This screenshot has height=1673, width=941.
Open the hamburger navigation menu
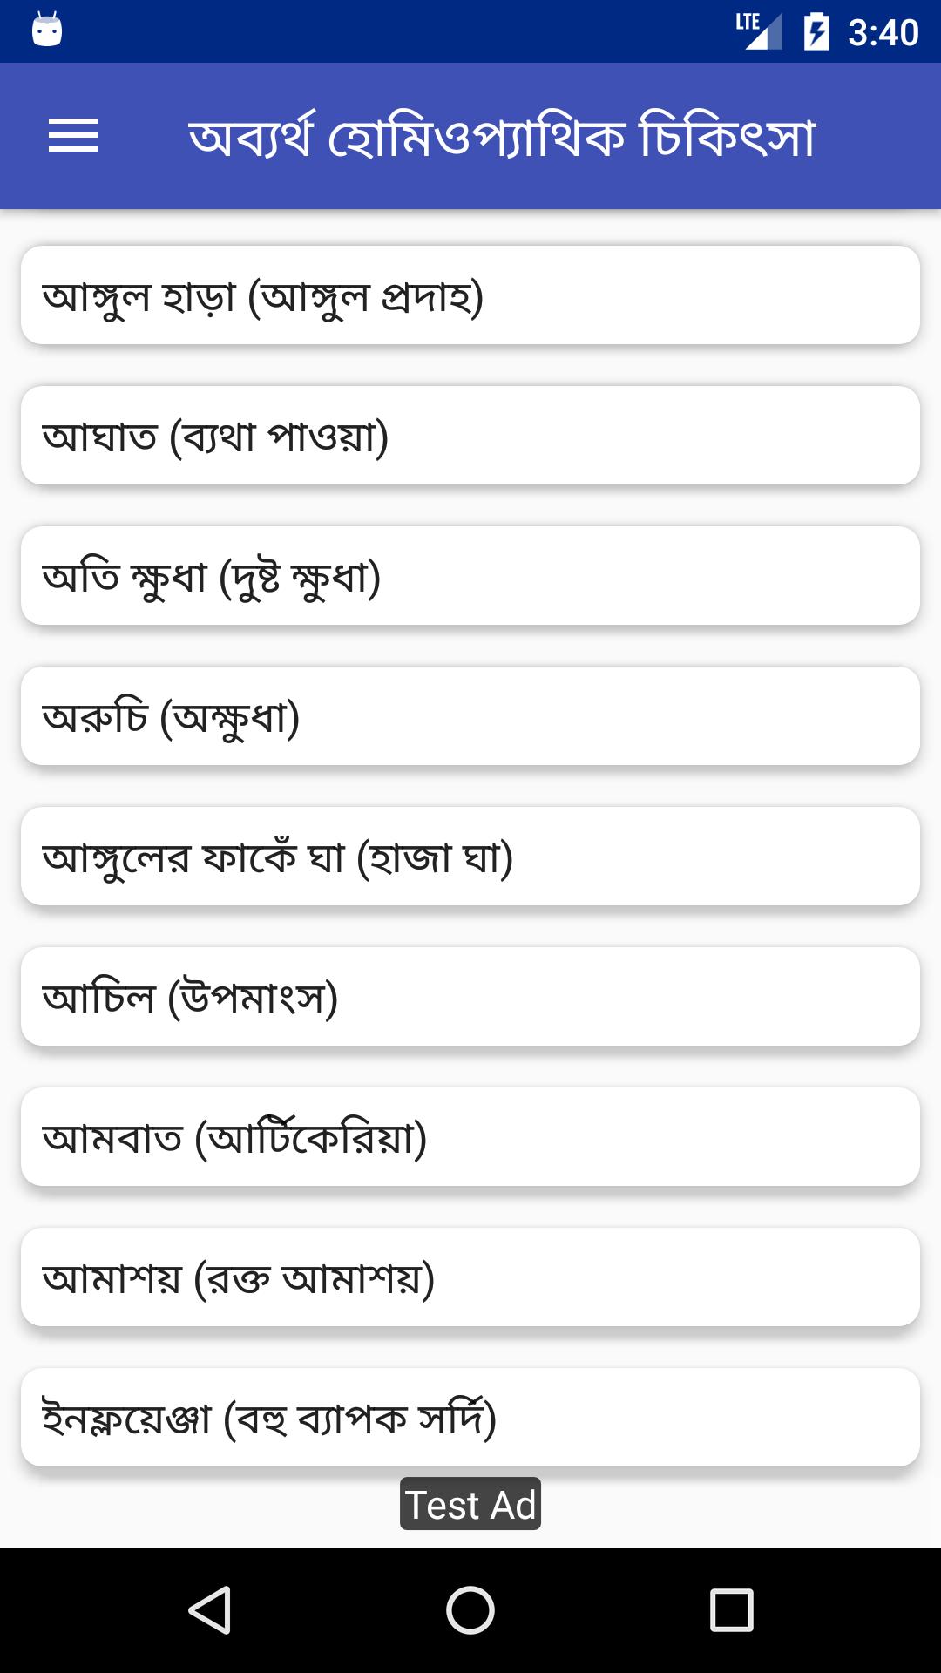click(73, 136)
